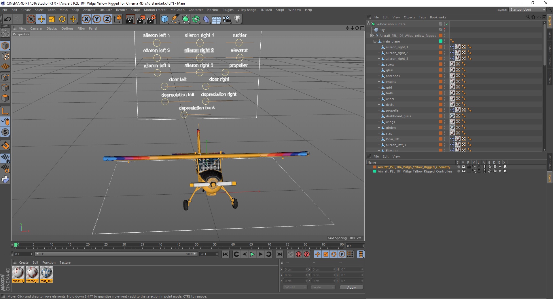Toggle solo for Rigged_Geometry layer

(459, 167)
